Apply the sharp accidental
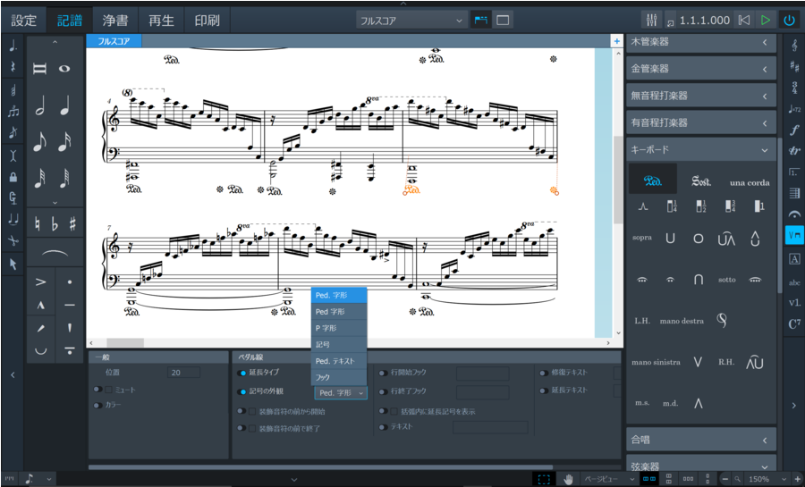The width and height of the screenshot is (805, 487). (72, 223)
